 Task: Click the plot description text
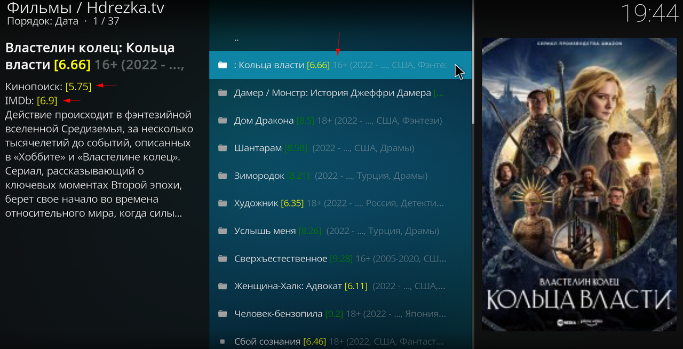(99, 164)
